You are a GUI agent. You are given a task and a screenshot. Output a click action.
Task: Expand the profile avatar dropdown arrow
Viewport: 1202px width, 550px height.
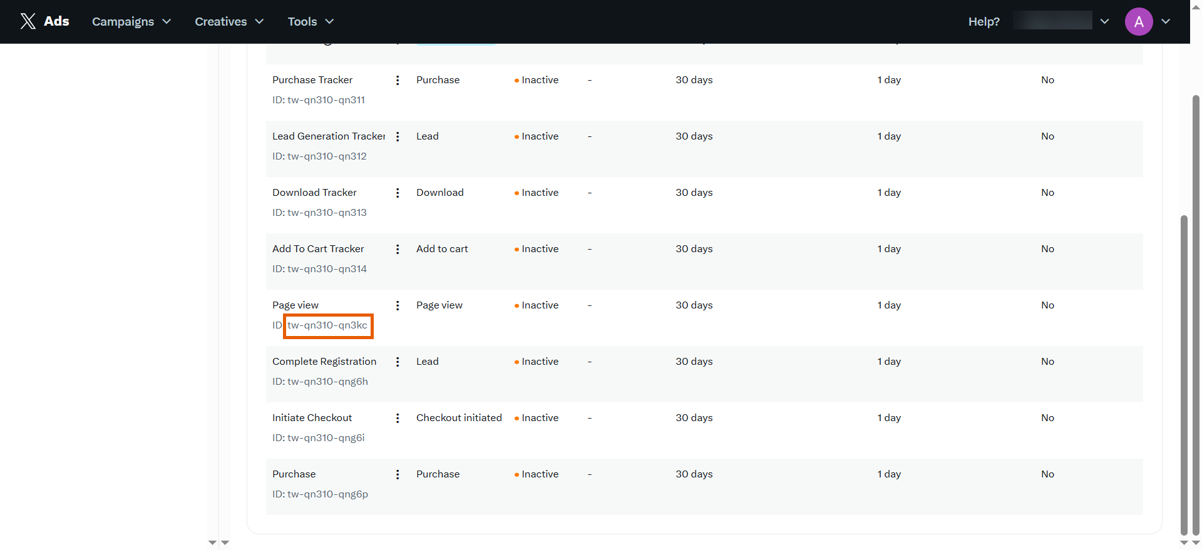(1166, 21)
